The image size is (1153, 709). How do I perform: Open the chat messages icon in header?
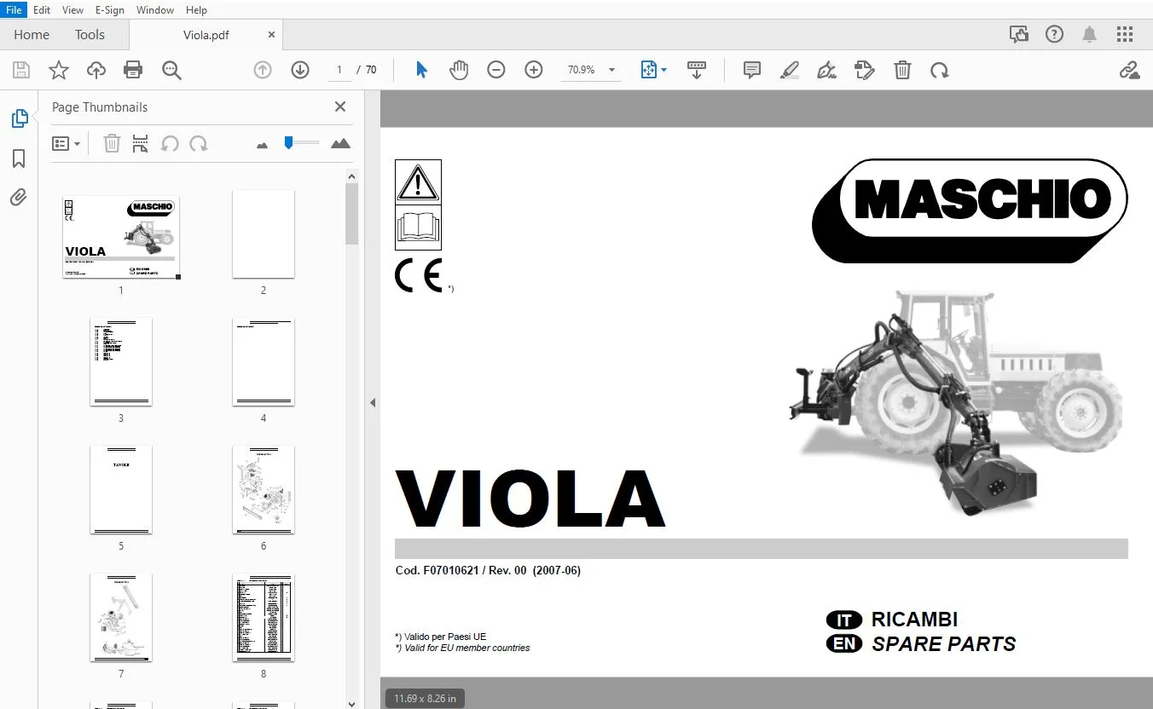1019,35
